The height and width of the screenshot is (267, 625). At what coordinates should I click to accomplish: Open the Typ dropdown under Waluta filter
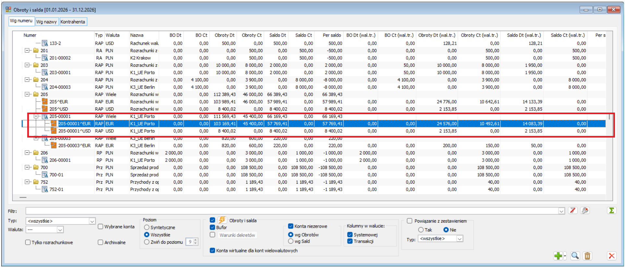click(x=92, y=221)
